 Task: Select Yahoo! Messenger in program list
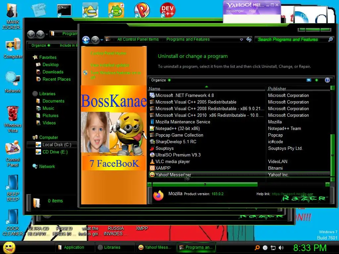tap(239, 175)
